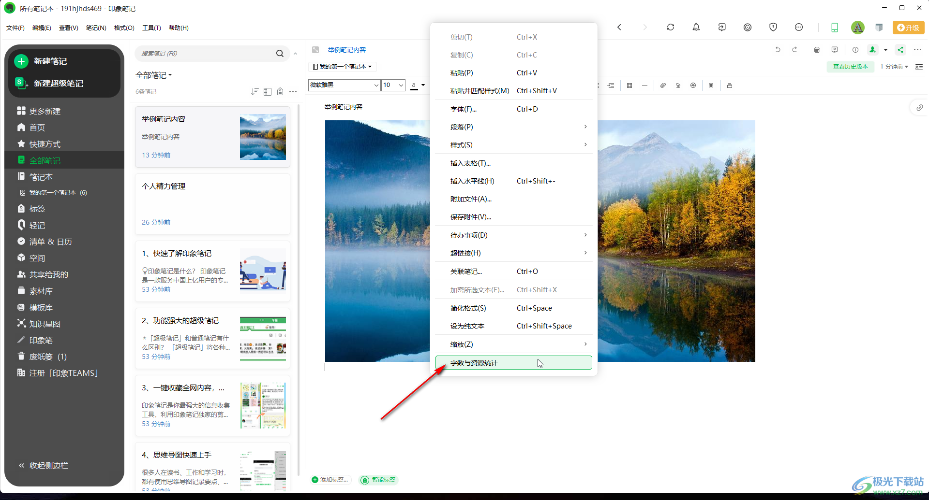This screenshot has width=929, height=500.
Task: Click the 查看历史版本 button
Action: click(x=850, y=67)
